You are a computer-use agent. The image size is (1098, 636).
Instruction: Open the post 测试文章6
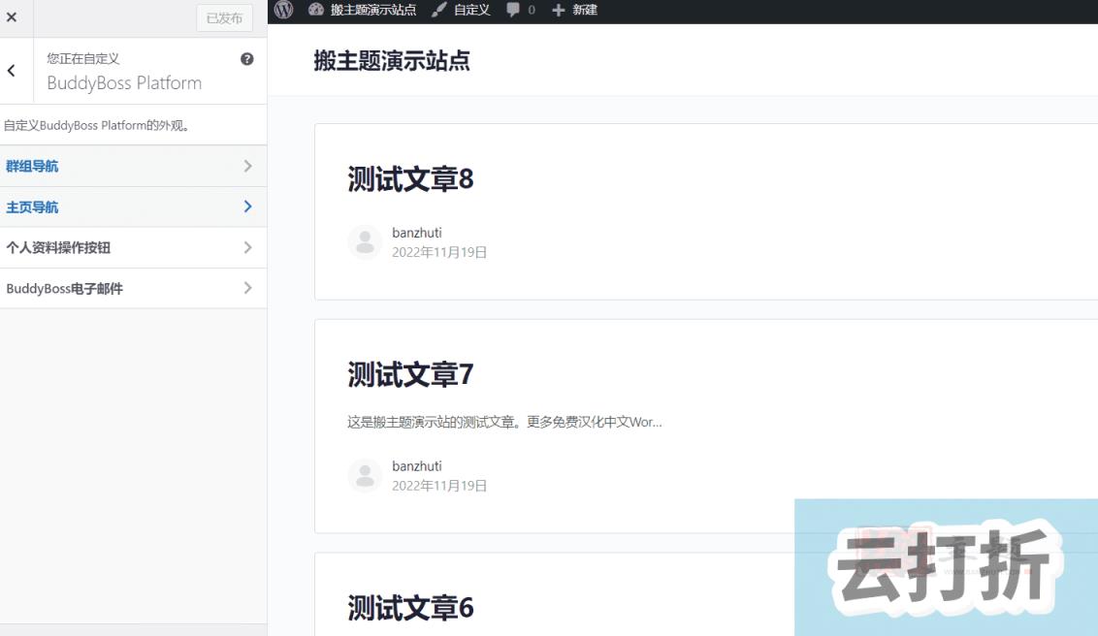click(x=410, y=608)
